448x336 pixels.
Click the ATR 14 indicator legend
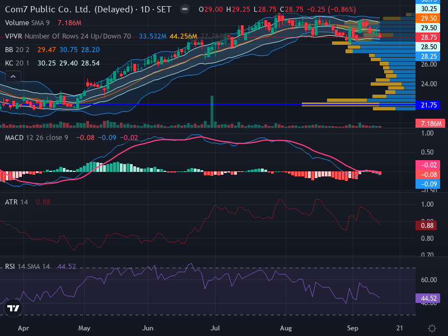point(16,202)
